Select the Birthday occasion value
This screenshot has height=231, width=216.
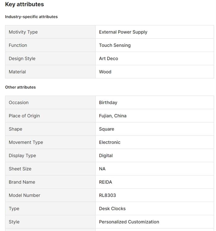pos(108,103)
